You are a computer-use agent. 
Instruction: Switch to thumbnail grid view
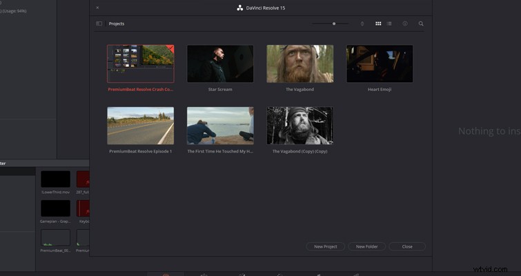[378, 23]
